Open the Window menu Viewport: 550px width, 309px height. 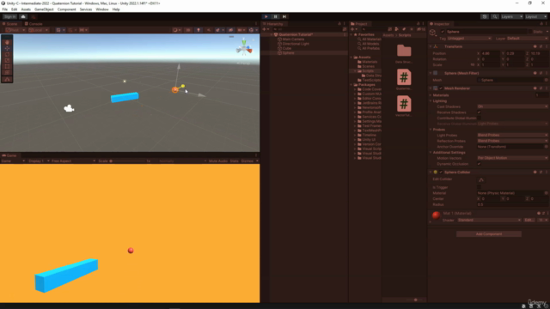click(x=102, y=9)
